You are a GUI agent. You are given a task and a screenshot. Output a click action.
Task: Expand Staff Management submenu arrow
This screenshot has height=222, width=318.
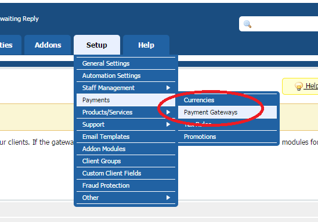pos(168,88)
